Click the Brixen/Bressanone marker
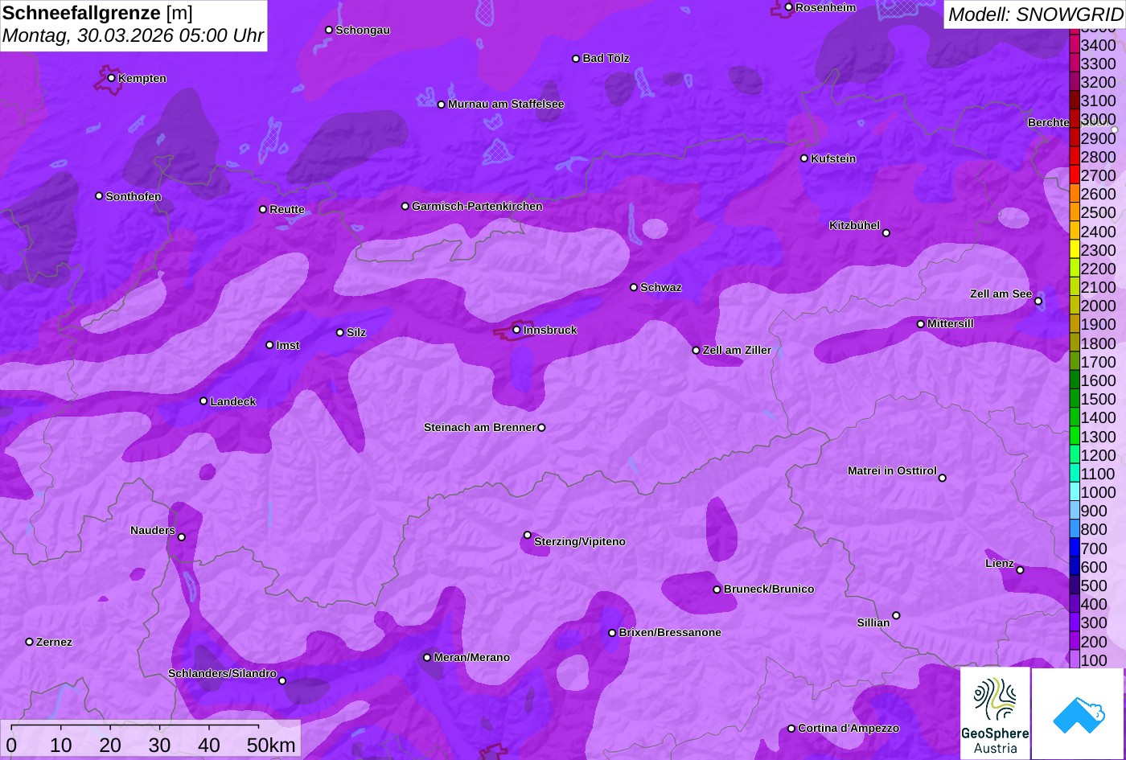The image size is (1126, 760). click(x=611, y=633)
